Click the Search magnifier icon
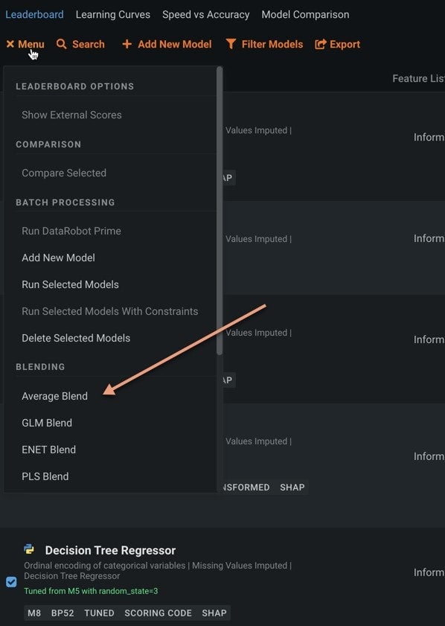 [x=62, y=44]
